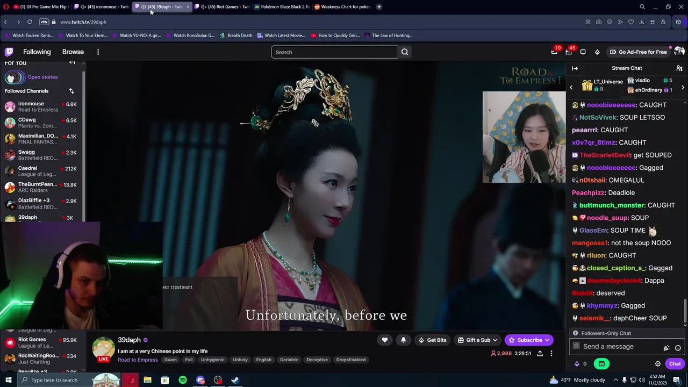This screenshot has height=387, width=688.
Task: Show hidden system tray icons
Action: pyautogui.click(x=616, y=380)
